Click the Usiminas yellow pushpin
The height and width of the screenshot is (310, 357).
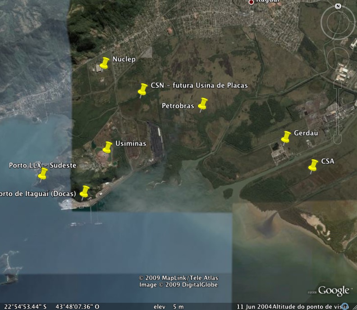coord(107,147)
